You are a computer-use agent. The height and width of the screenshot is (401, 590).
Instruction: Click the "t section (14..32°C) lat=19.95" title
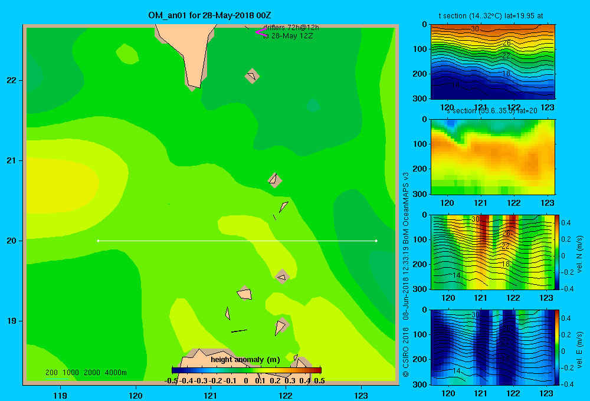(491, 16)
